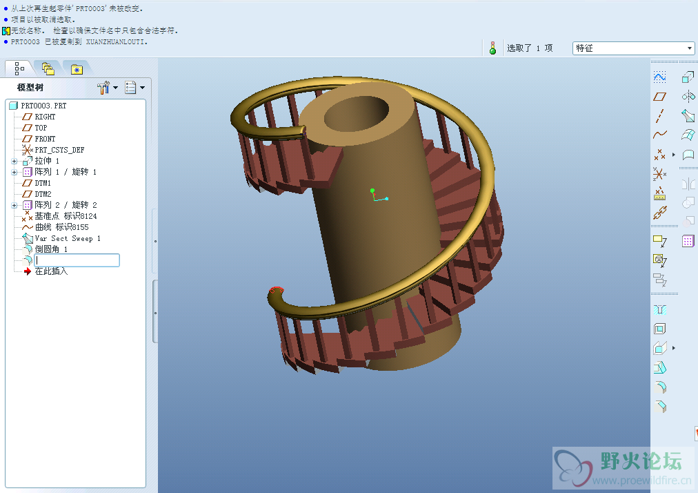Click the invalid name warning message icon
Screen dimensions: 698x493
point(6,31)
